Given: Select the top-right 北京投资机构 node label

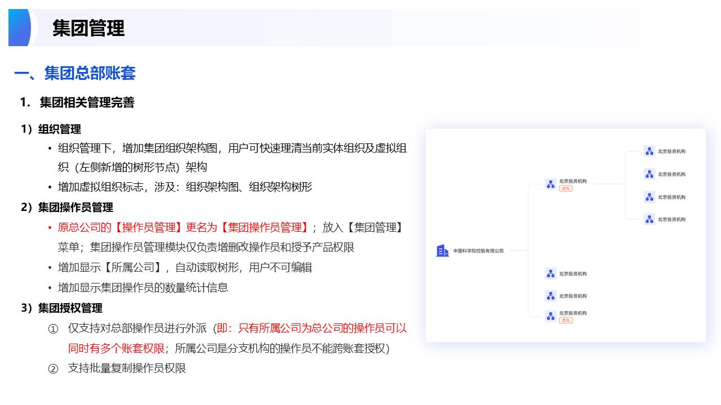Looking at the screenshot, I should [671, 152].
